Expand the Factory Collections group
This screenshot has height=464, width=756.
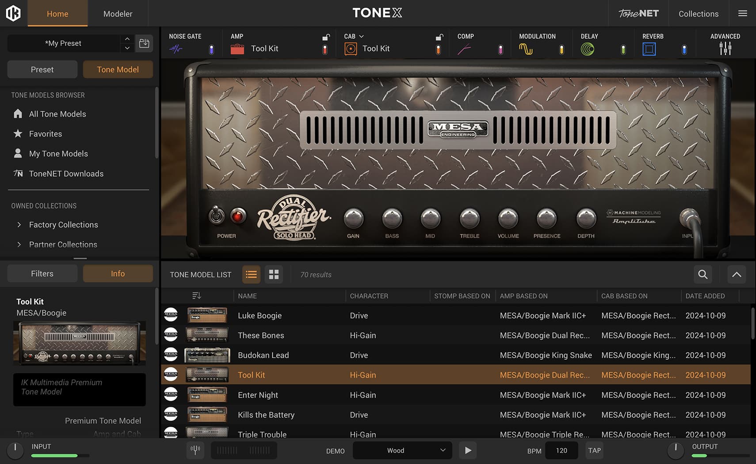pyautogui.click(x=19, y=224)
